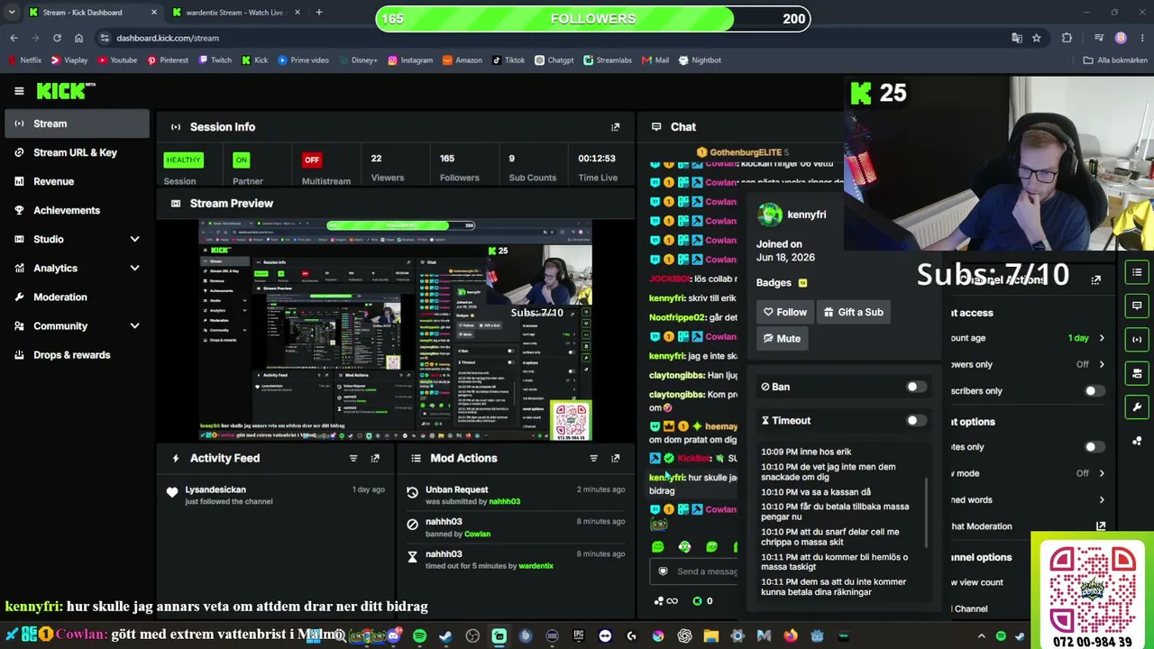The image size is (1154, 649).
Task: Filter the Activity Feed
Action: (353, 458)
